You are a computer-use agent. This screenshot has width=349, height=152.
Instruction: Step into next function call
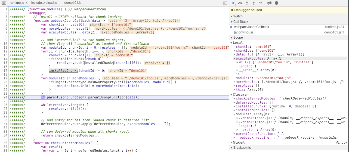247,3
